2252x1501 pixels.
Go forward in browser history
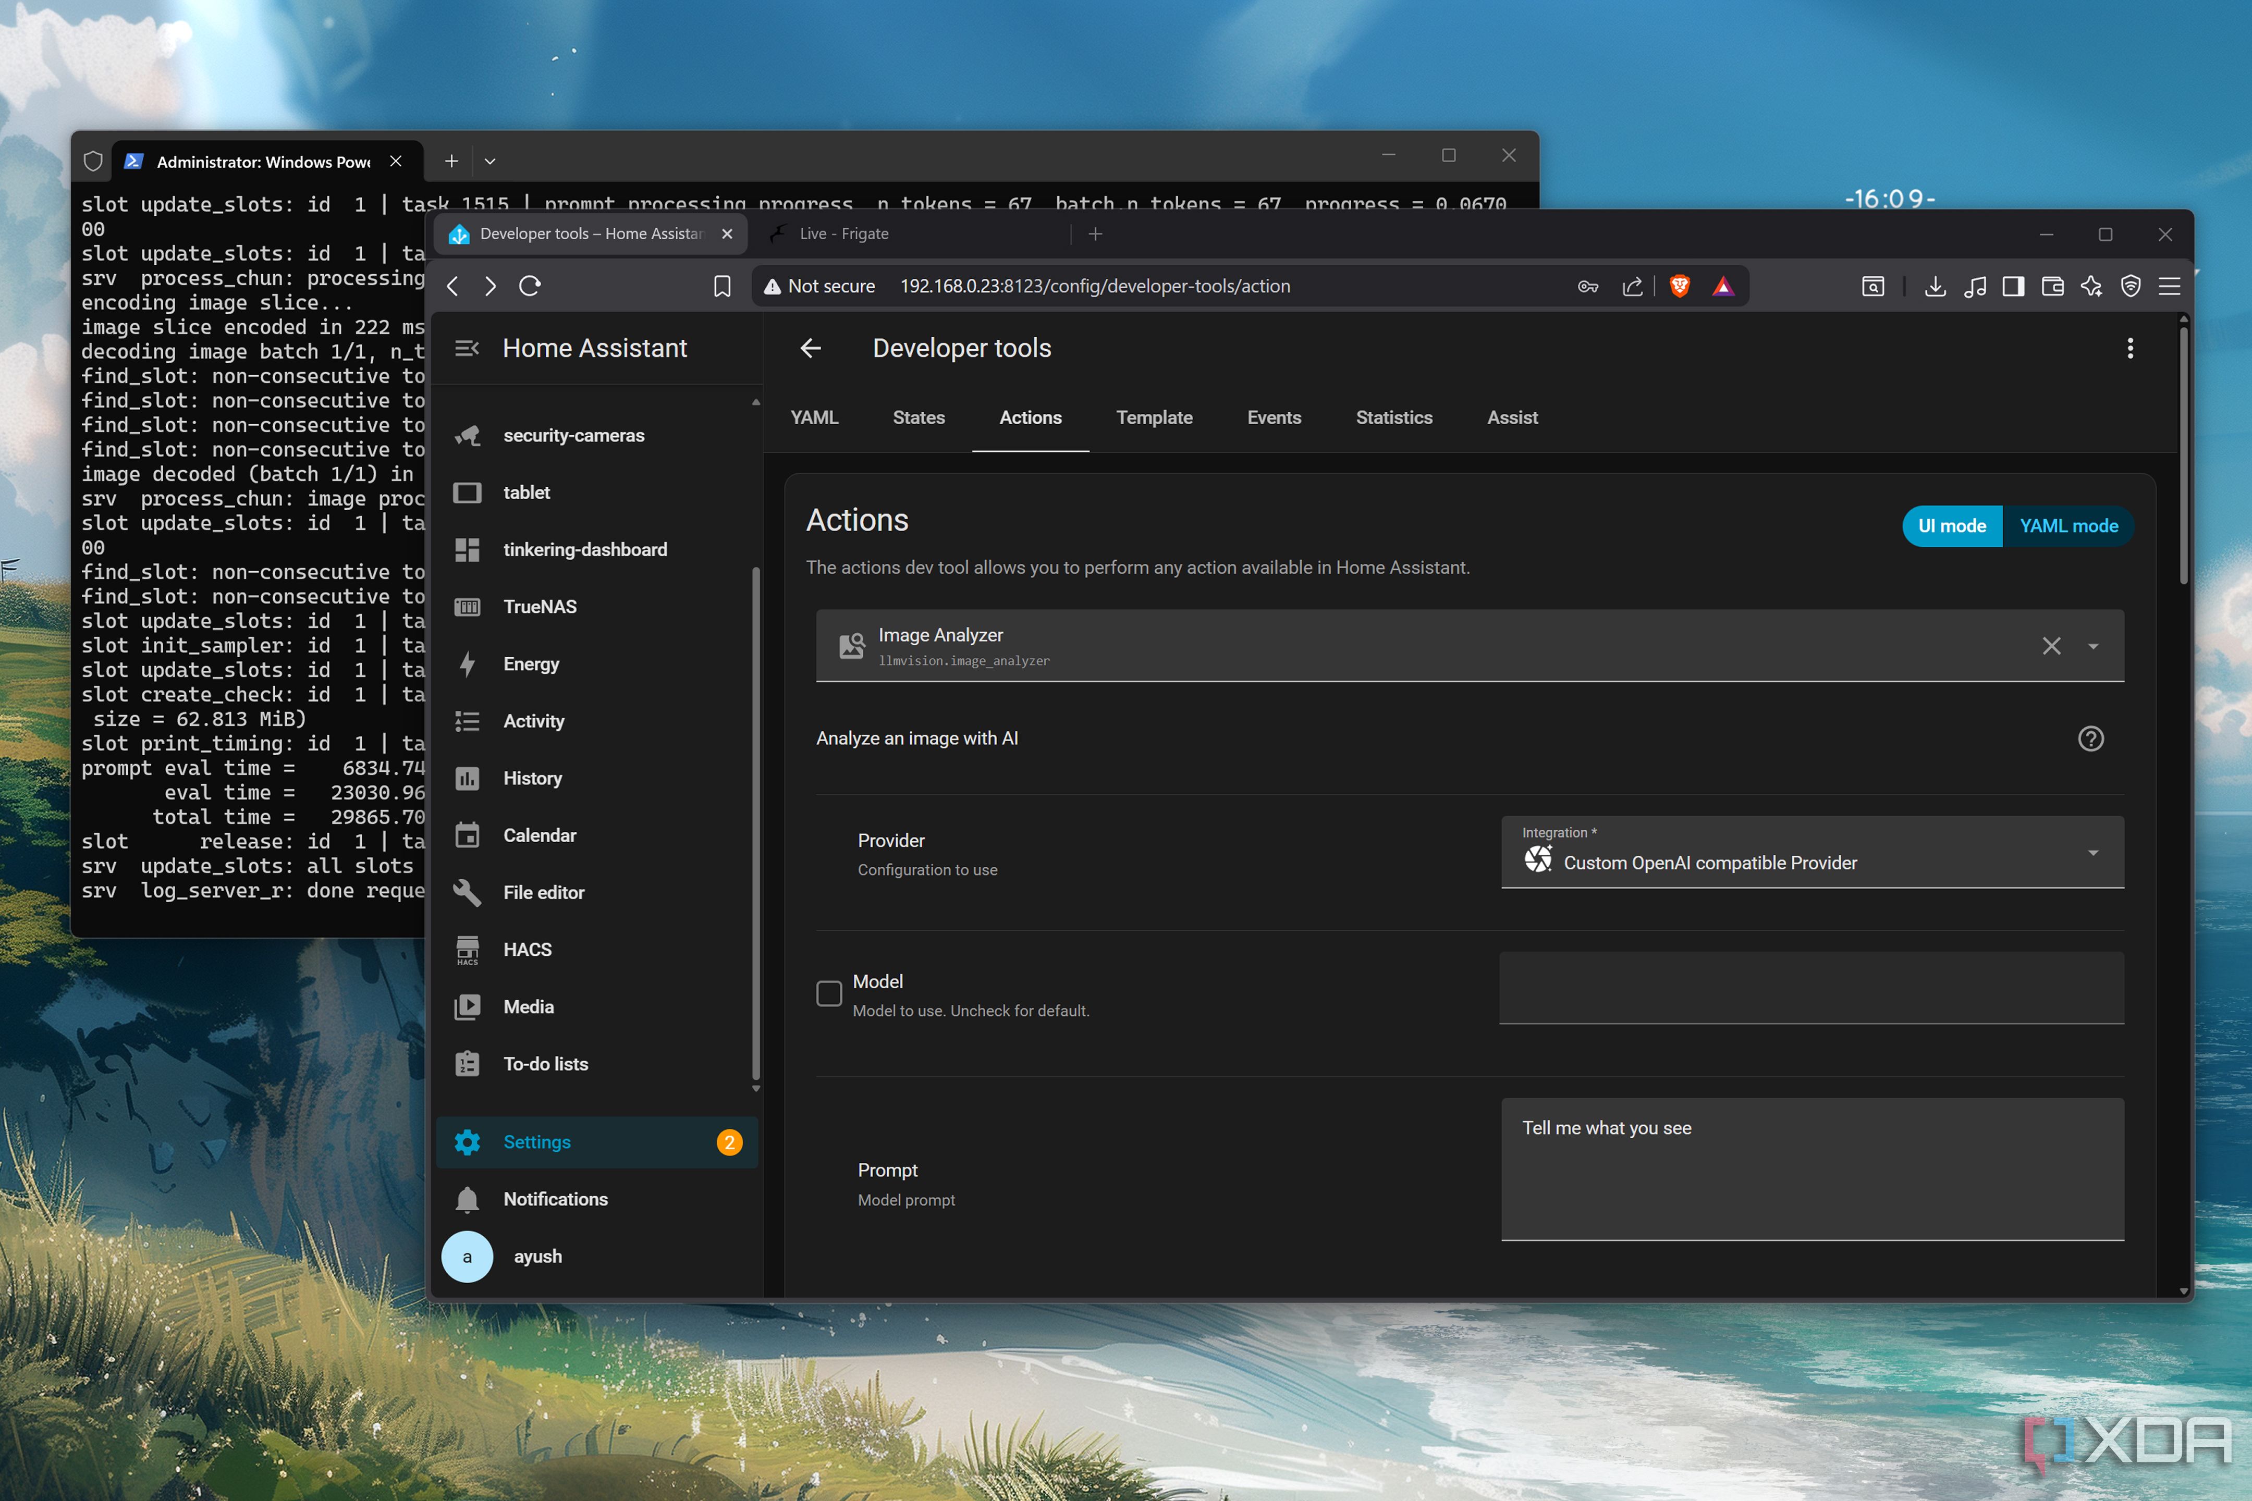pyautogui.click(x=490, y=286)
